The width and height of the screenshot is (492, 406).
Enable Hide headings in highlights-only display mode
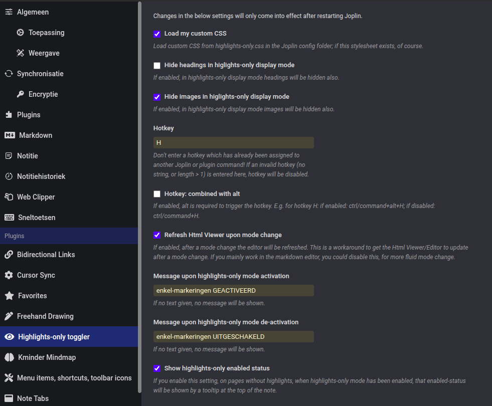coord(157,65)
